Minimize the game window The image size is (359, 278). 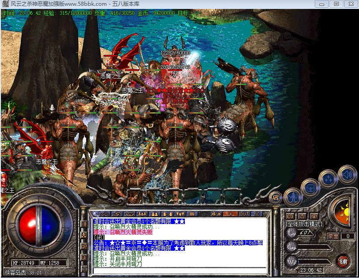[321, 4]
